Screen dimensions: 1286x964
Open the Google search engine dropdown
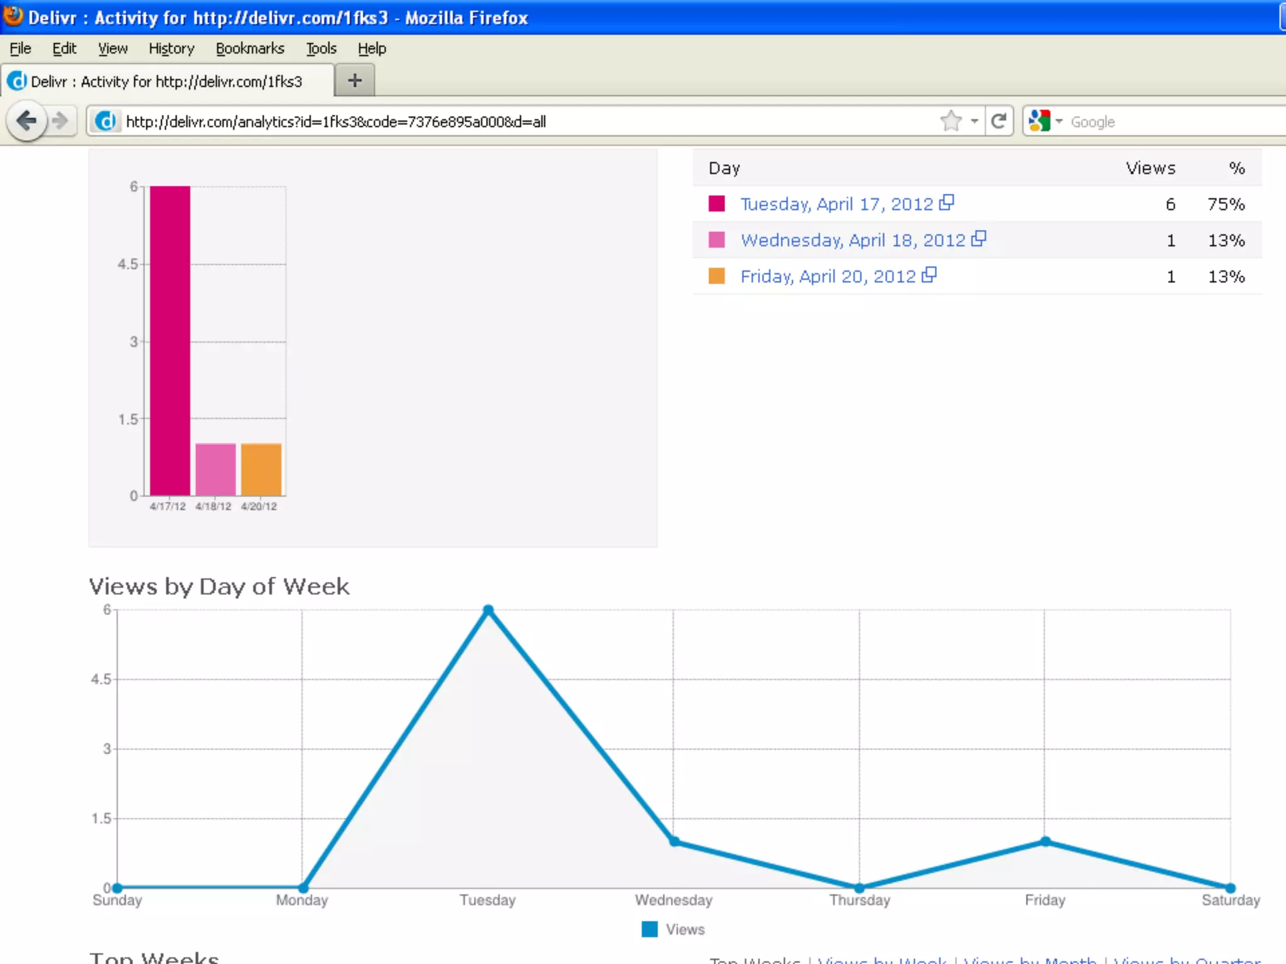click(1046, 121)
